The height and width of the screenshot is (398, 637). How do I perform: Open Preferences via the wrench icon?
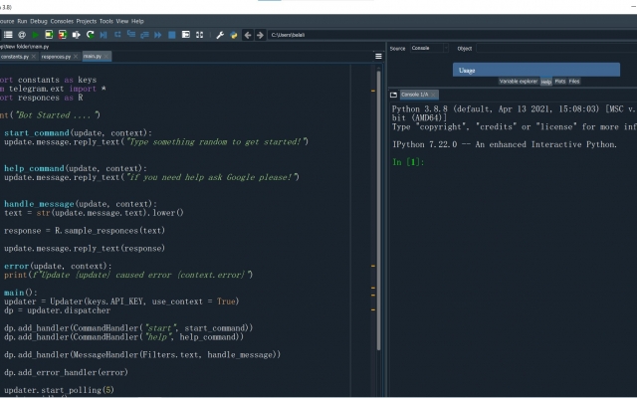220,35
